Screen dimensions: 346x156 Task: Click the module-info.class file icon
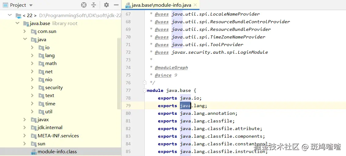tap(34, 152)
